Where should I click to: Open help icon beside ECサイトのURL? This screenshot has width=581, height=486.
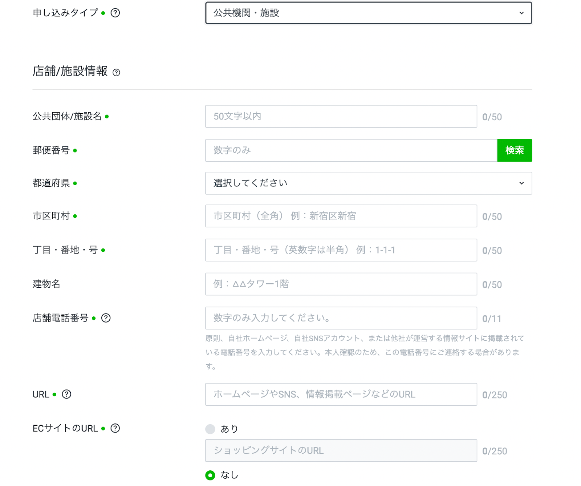tap(115, 429)
